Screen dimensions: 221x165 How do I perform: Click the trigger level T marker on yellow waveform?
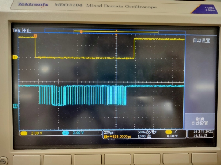[35, 36]
